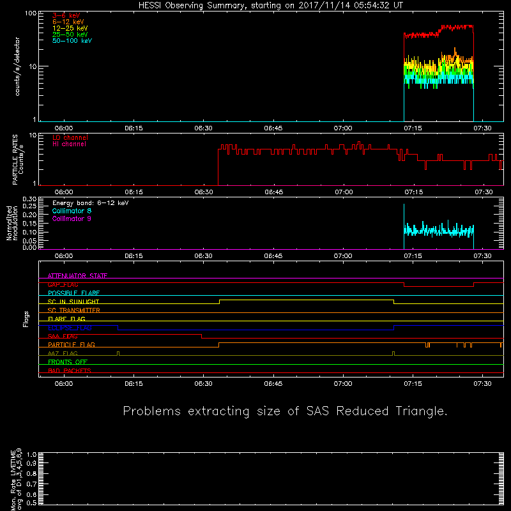This screenshot has height=511, width=511.
Task: Click the counts/s/detector axis label
Action: pyautogui.click(x=17, y=66)
